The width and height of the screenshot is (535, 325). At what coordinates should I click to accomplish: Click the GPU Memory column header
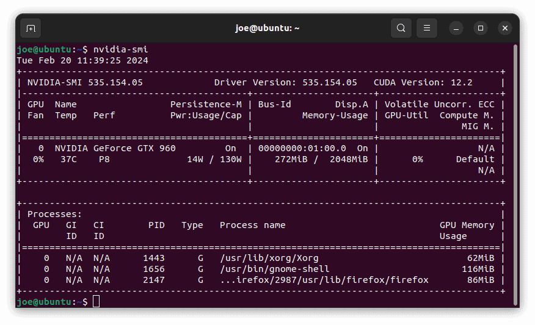pos(467,225)
